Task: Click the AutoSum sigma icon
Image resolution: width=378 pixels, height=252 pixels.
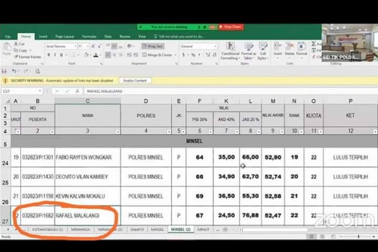Action: (x=313, y=44)
